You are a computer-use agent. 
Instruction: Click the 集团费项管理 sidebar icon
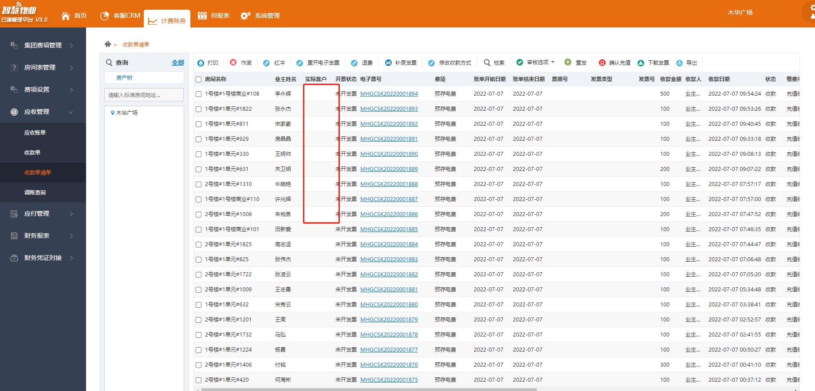click(x=14, y=45)
